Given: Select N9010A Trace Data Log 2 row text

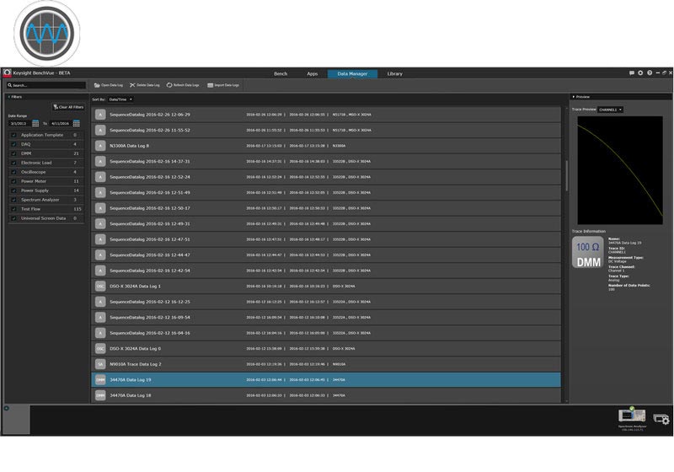Looking at the screenshot, I should pos(136,364).
